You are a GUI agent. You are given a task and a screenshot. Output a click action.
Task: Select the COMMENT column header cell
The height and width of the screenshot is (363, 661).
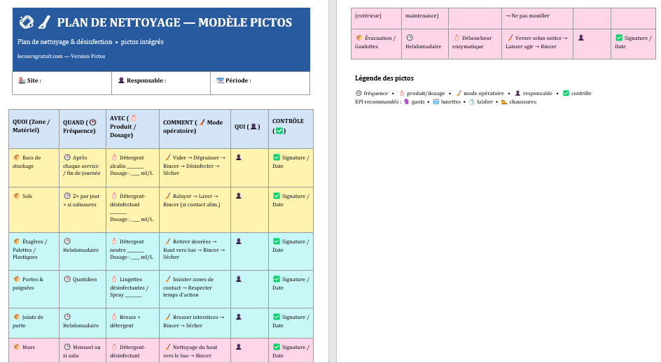click(194, 126)
